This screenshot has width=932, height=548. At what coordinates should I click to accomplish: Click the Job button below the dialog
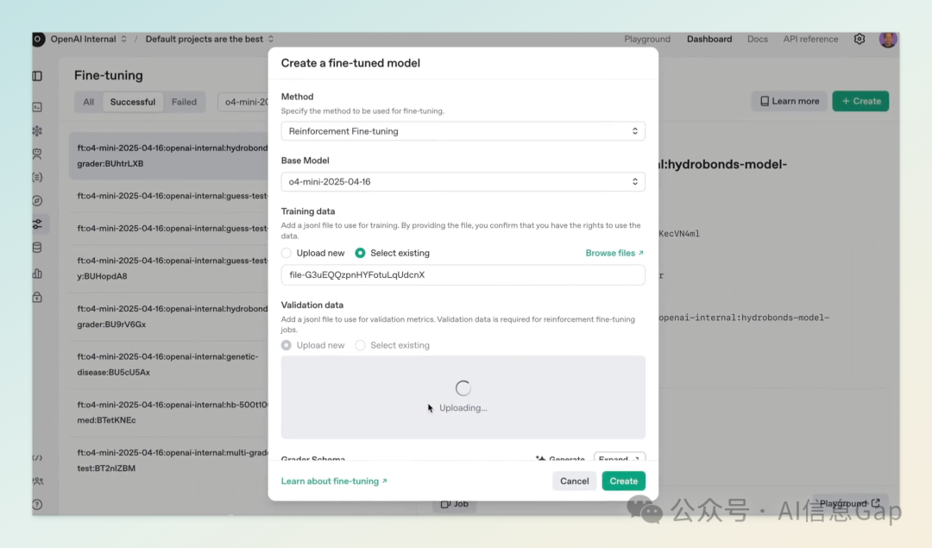point(455,504)
